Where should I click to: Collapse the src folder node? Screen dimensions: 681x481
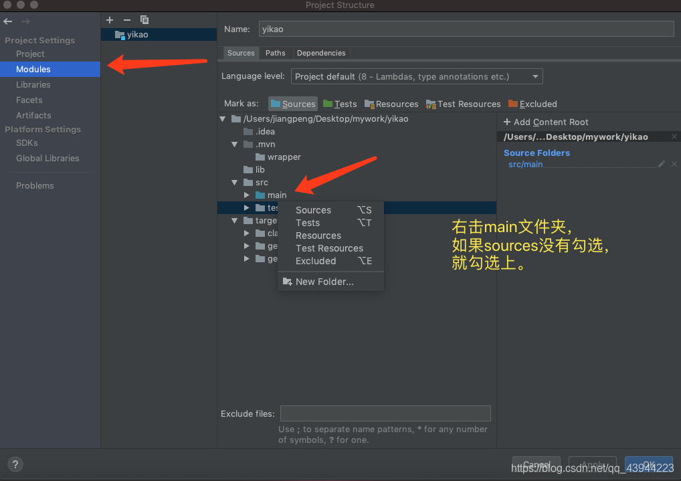(234, 182)
